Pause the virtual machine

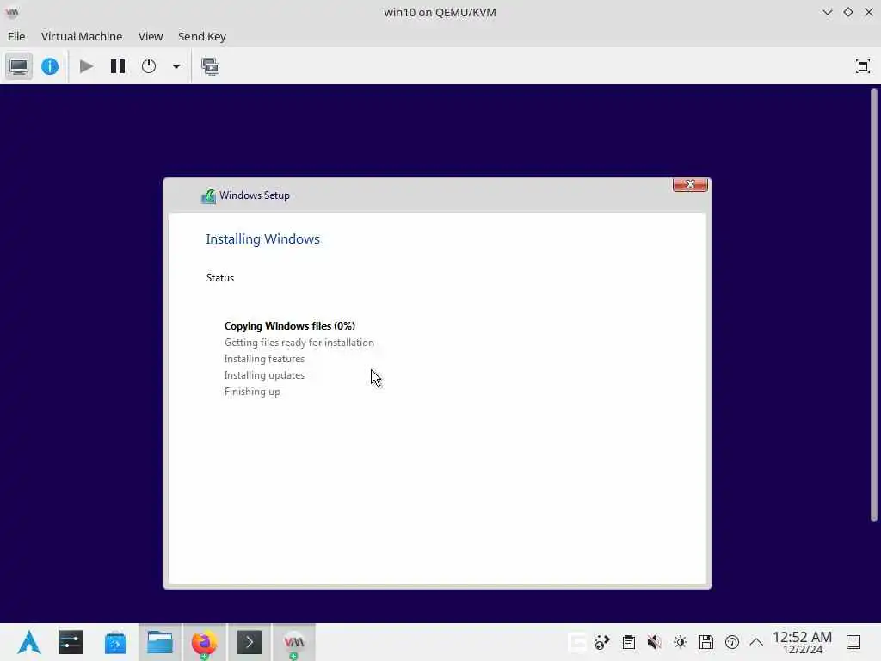117,66
